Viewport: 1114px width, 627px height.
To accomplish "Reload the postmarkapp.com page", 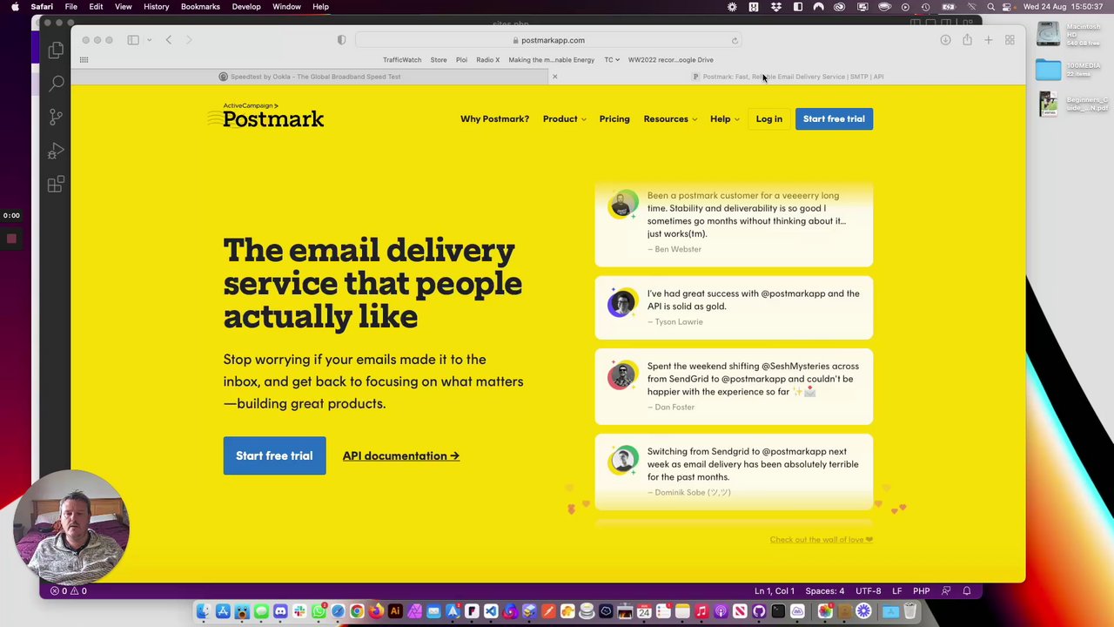I will (735, 40).
